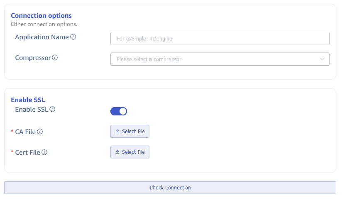342x201 pixels.
Task: Focus the Application Name text field
Action: (220, 38)
